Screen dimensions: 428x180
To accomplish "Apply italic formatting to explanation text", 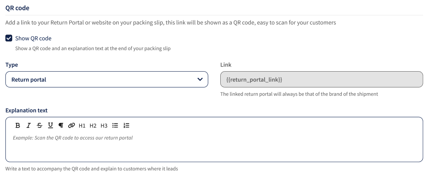I will tap(28, 125).
